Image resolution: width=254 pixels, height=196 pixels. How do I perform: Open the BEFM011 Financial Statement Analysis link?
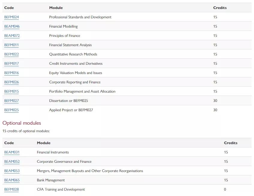click(11, 45)
